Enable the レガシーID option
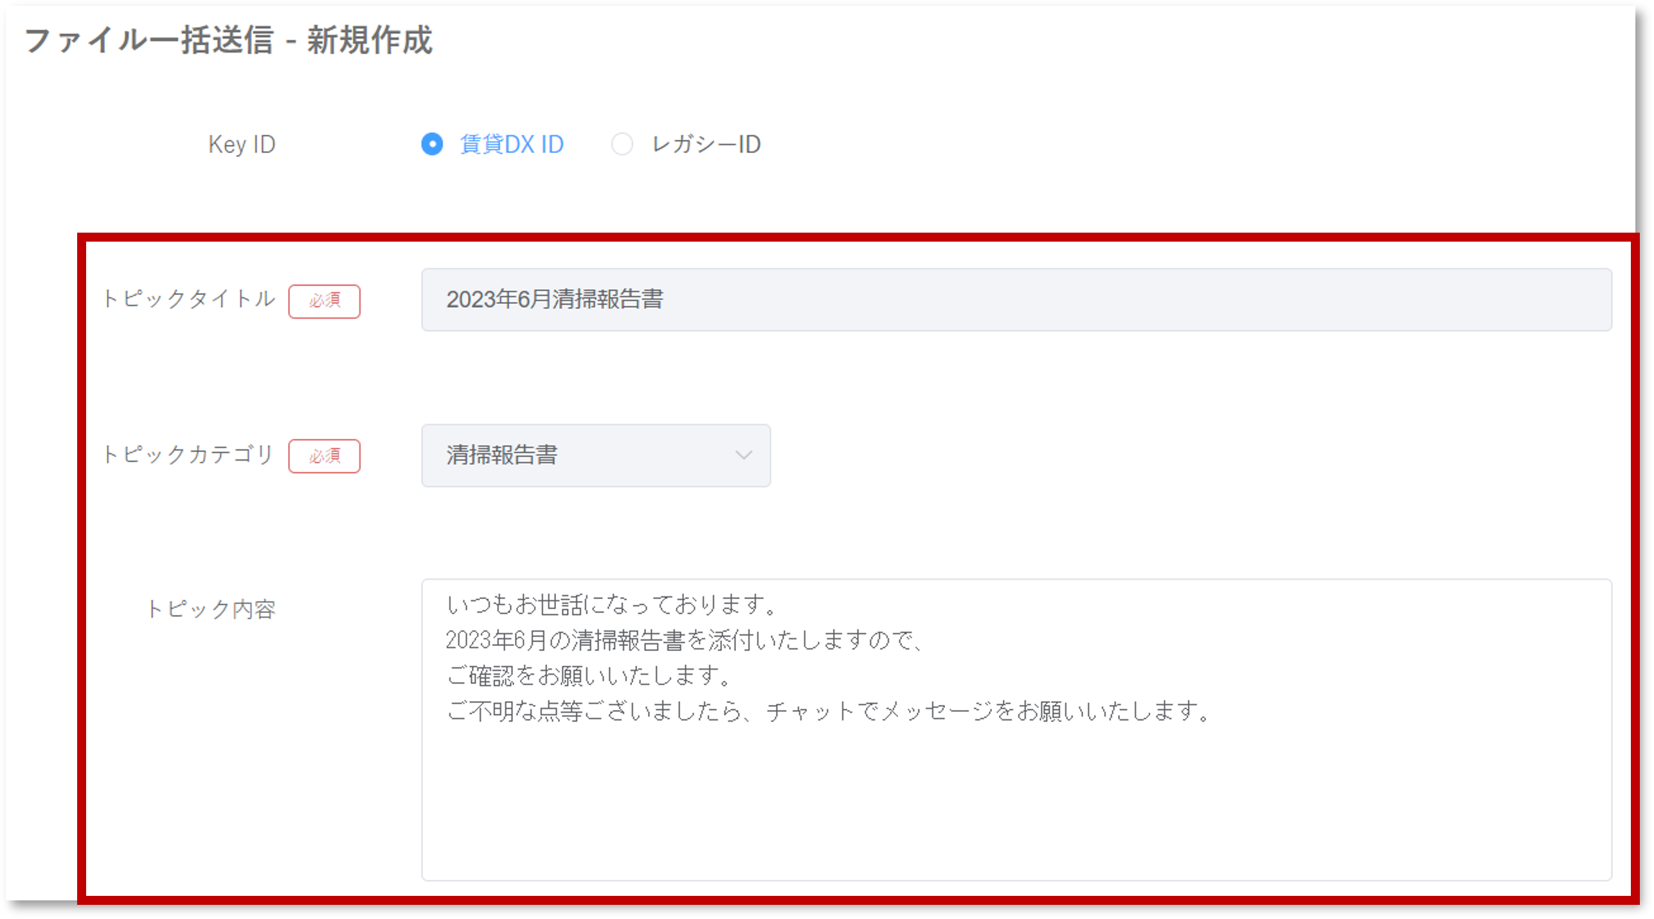This screenshot has width=1654, height=919. pyautogui.click(x=622, y=145)
